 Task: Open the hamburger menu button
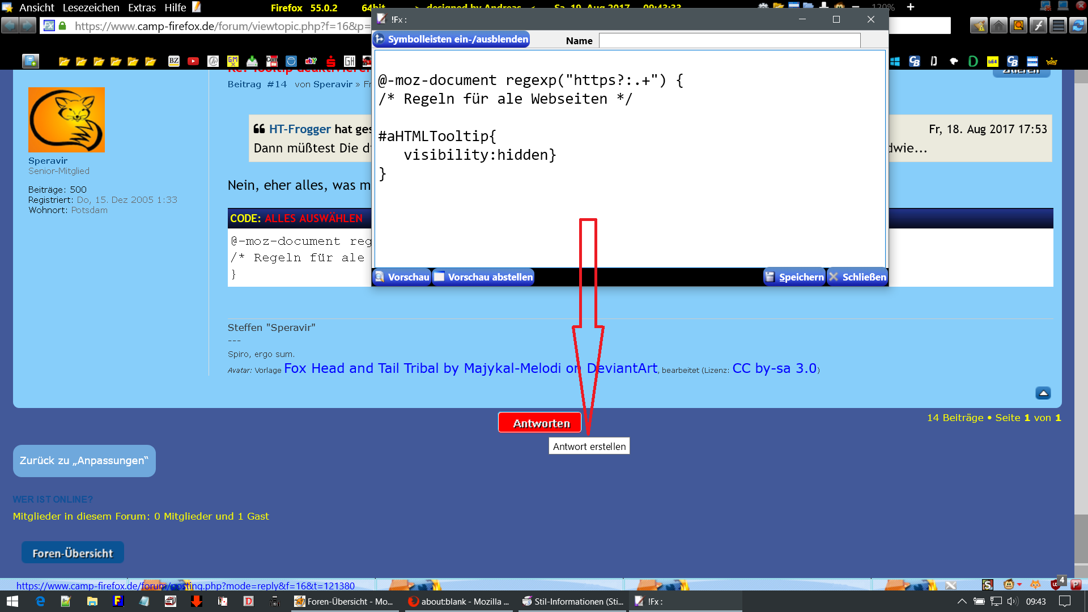click(x=1058, y=26)
